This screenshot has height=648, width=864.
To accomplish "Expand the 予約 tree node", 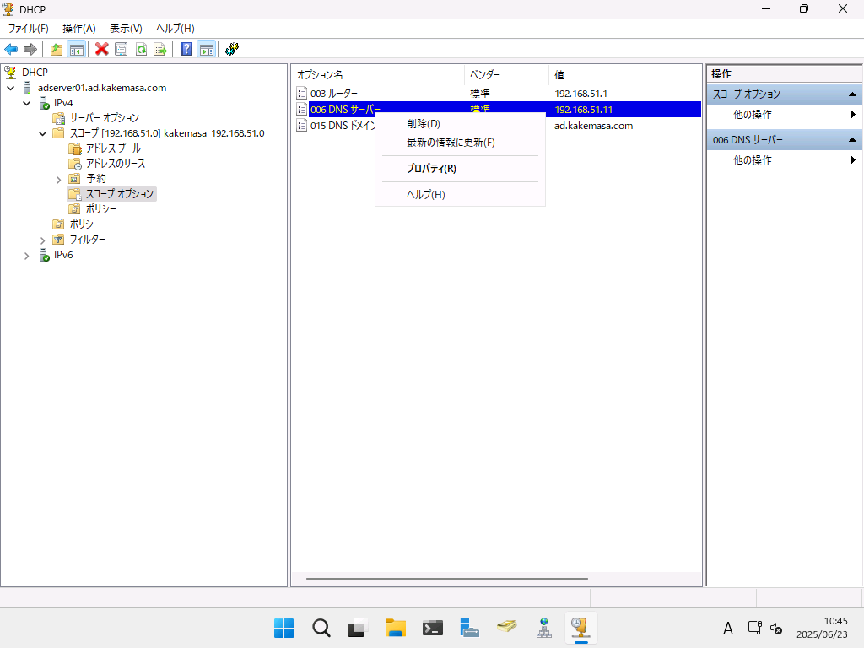I will pyautogui.click(x=58, y=180).
